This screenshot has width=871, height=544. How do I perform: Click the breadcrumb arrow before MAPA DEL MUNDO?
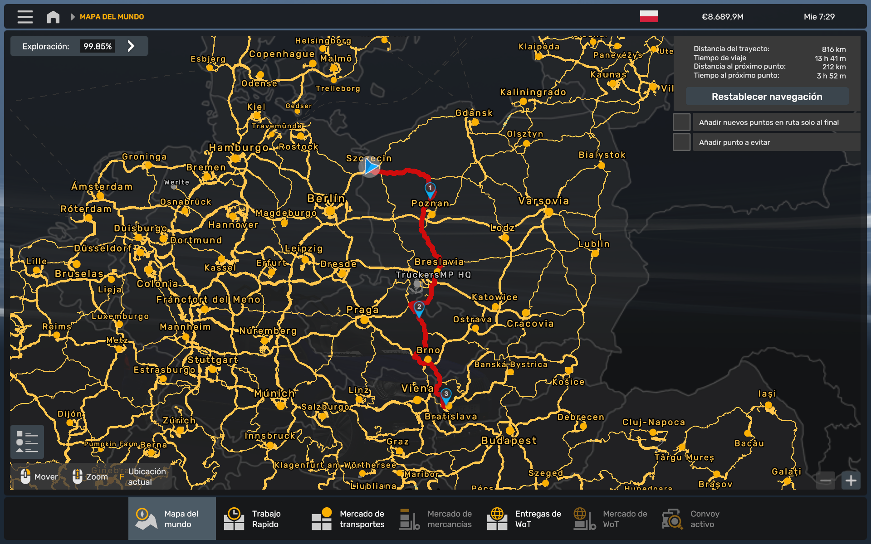(x=73, y=17)
